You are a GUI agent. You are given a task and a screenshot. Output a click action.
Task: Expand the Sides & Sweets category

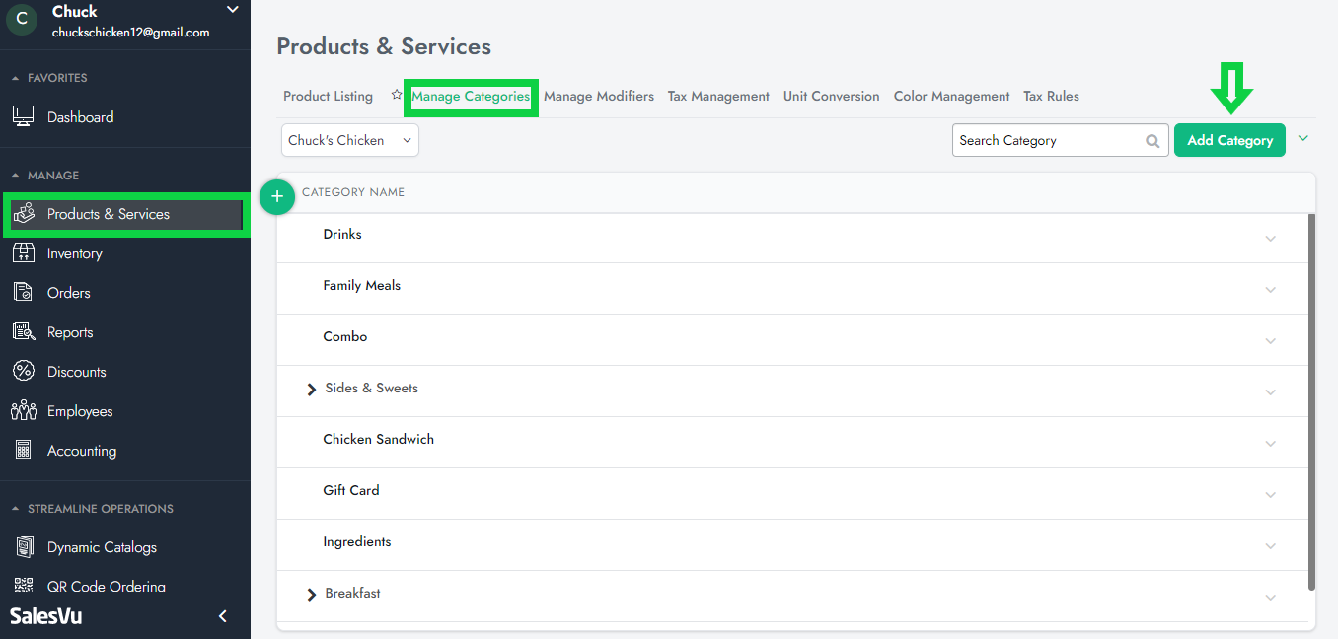[x=312, y=390]
